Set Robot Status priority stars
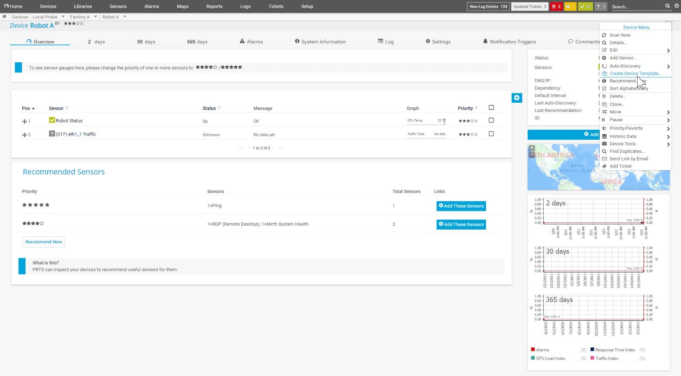681x376 pixels. 467,121
